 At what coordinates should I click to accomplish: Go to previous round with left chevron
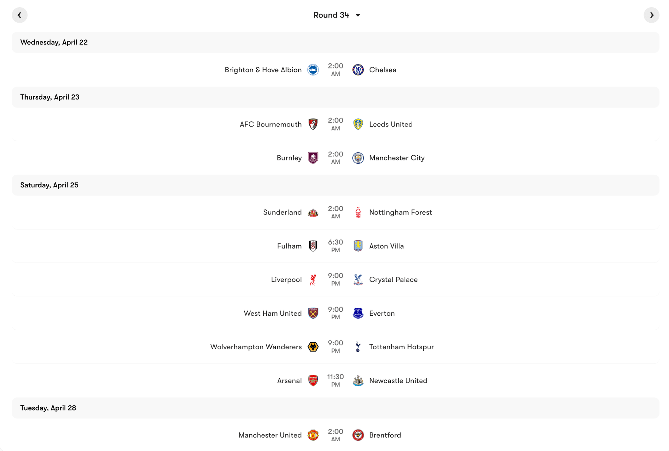click(20, 15)
